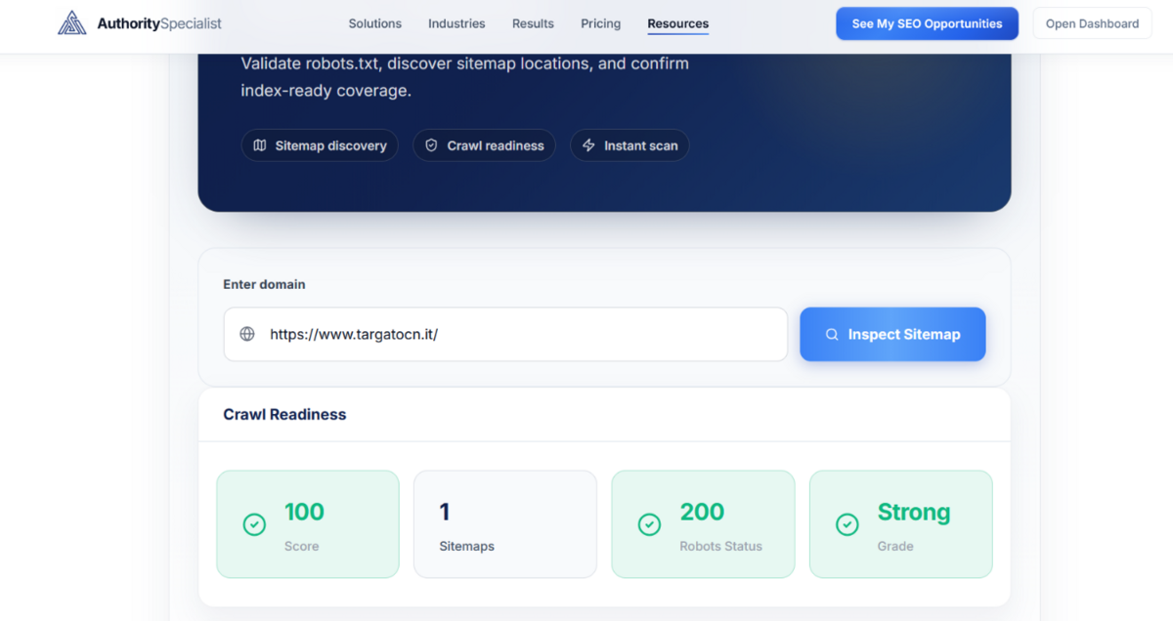Open the Industries menu
This screenshot has width=1173, height=621.
[x=456, y=23]
